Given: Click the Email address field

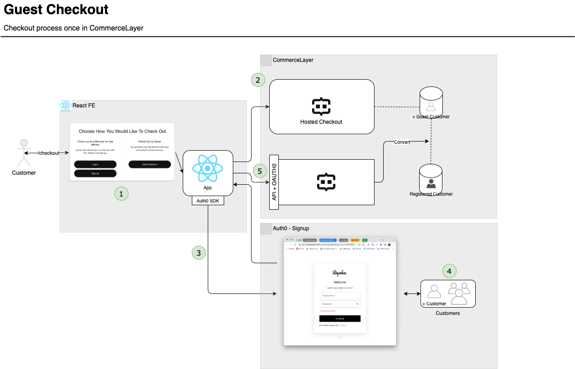Looking at the screenshot, I should click(340, 295).
